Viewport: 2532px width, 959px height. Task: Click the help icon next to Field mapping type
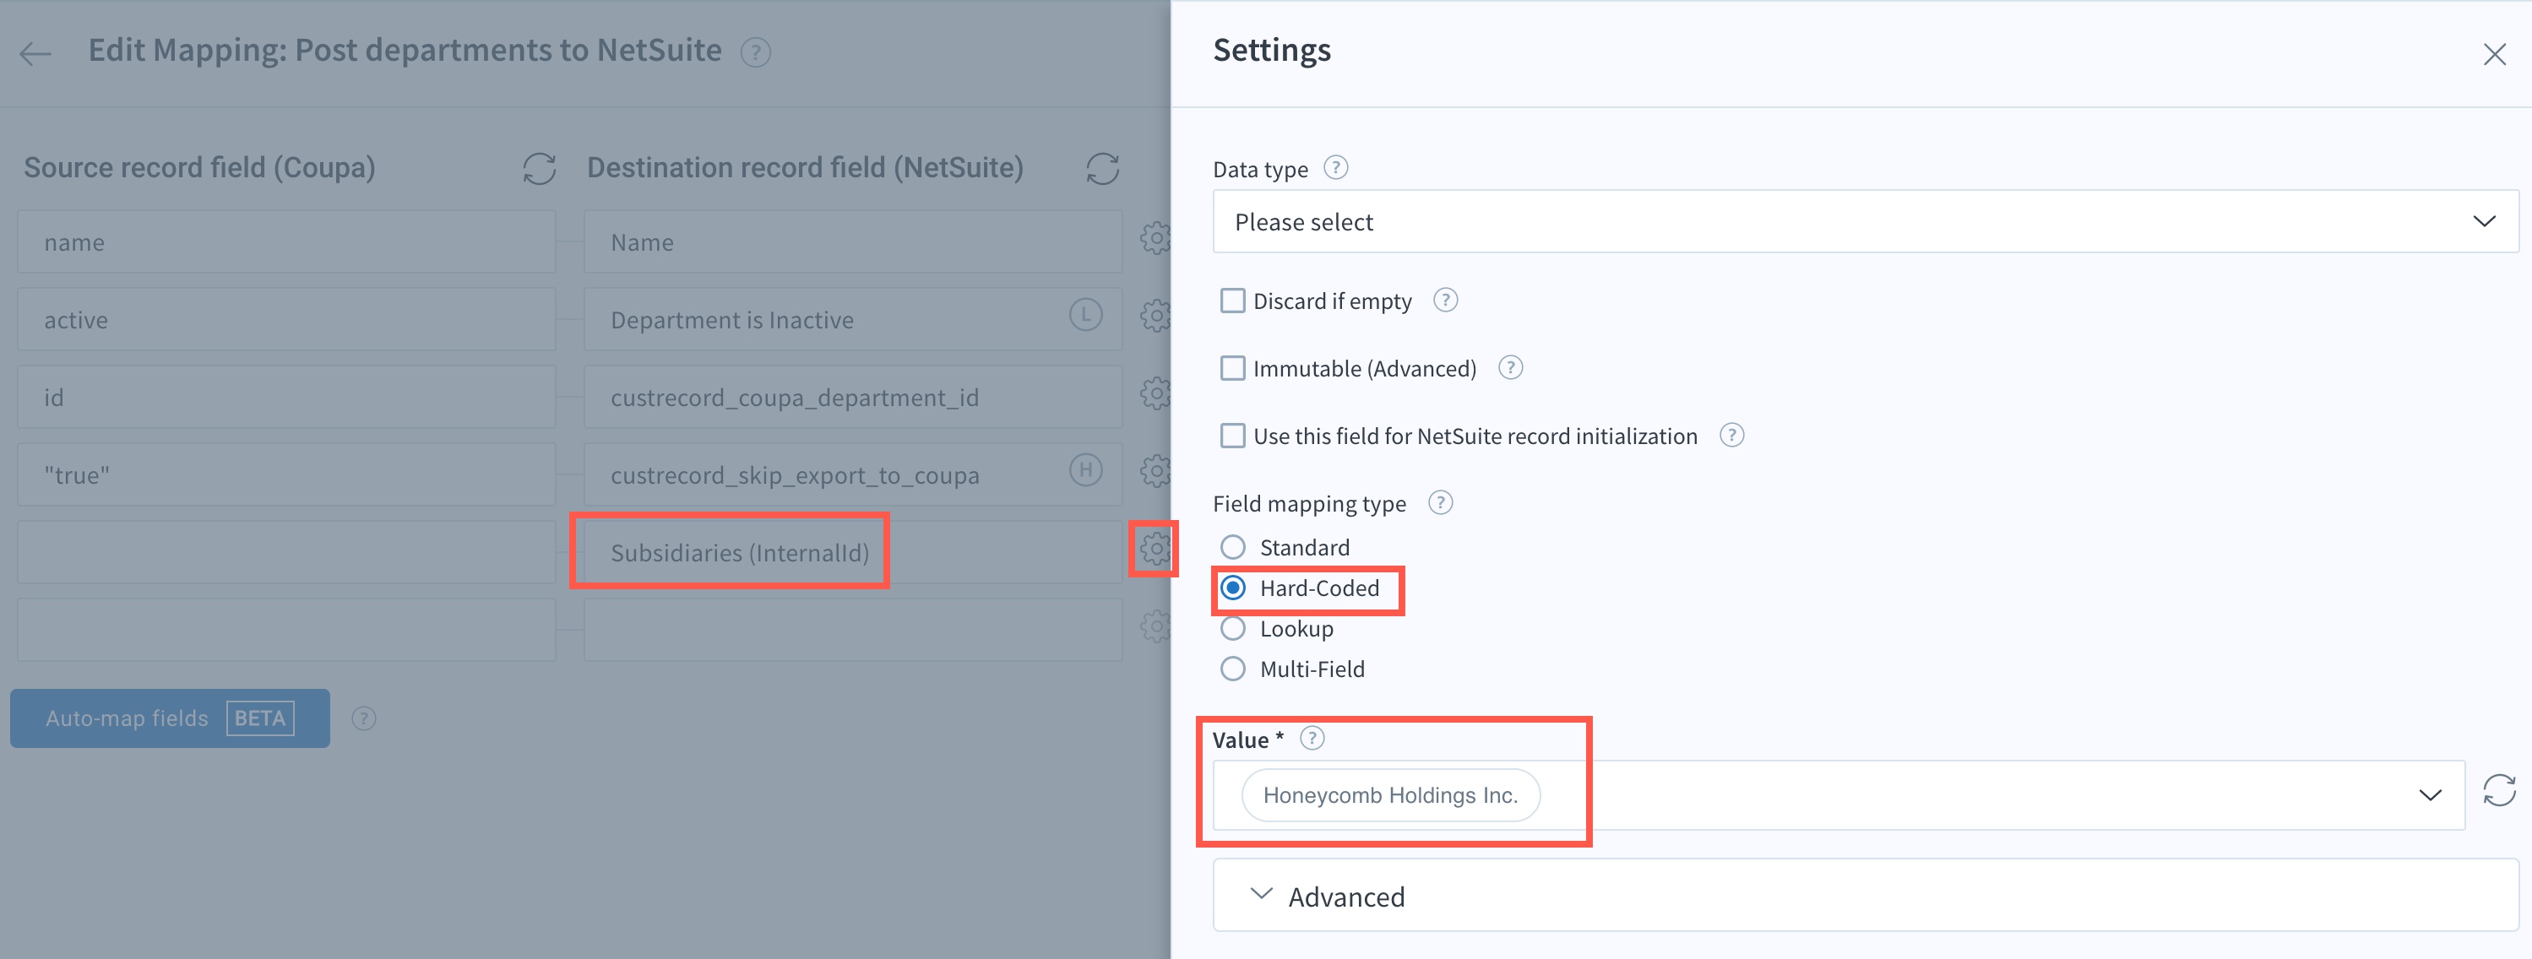click(x=1440, y=503)
